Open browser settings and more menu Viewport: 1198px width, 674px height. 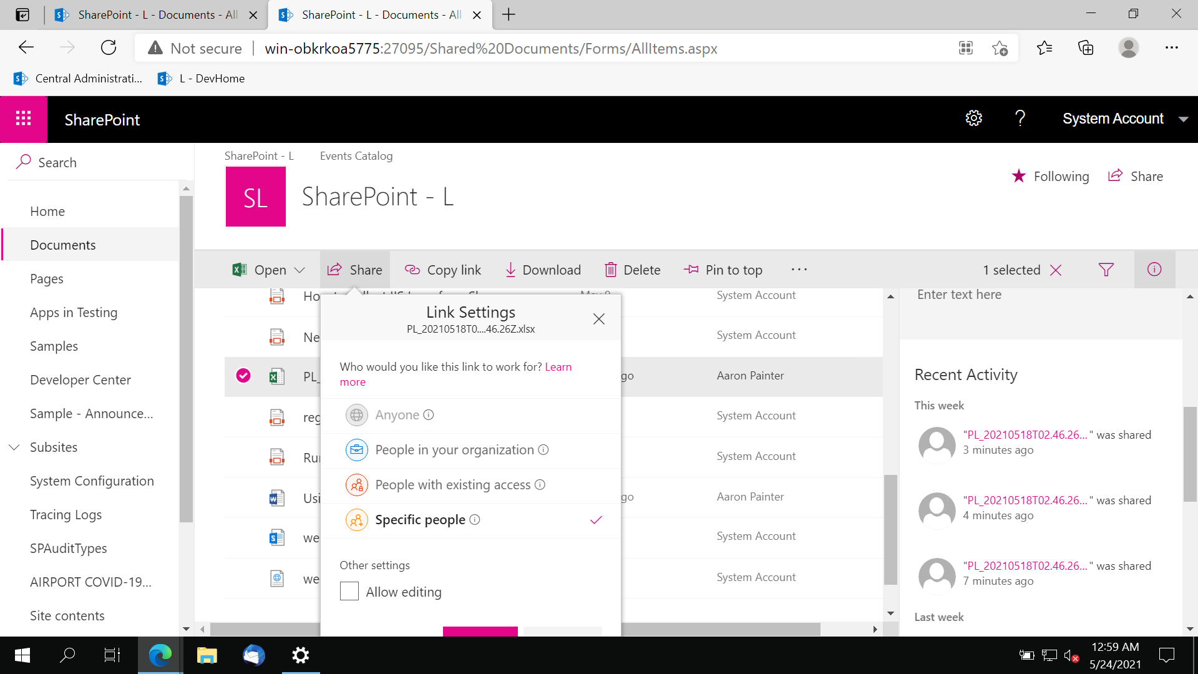pyautogui.click(x=1172, y=48)
